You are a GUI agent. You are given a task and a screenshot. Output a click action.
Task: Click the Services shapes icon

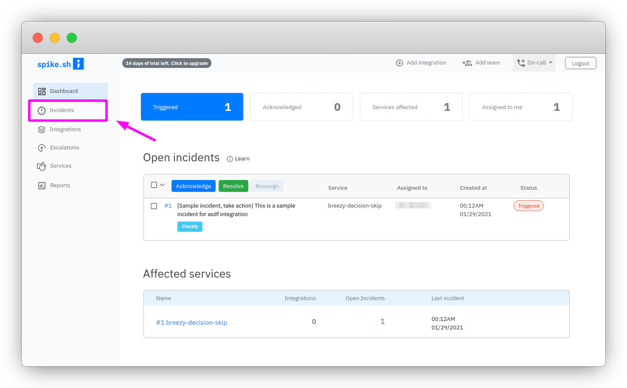click(42, 166)
